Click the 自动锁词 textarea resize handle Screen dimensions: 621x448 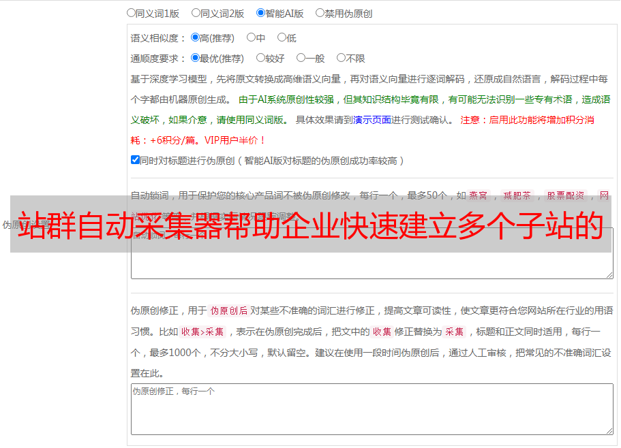(x=609, y=275)
